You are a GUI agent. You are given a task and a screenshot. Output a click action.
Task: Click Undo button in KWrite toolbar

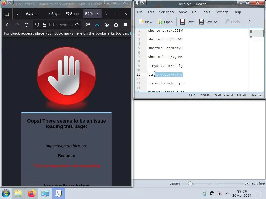(x=232, y=22)
